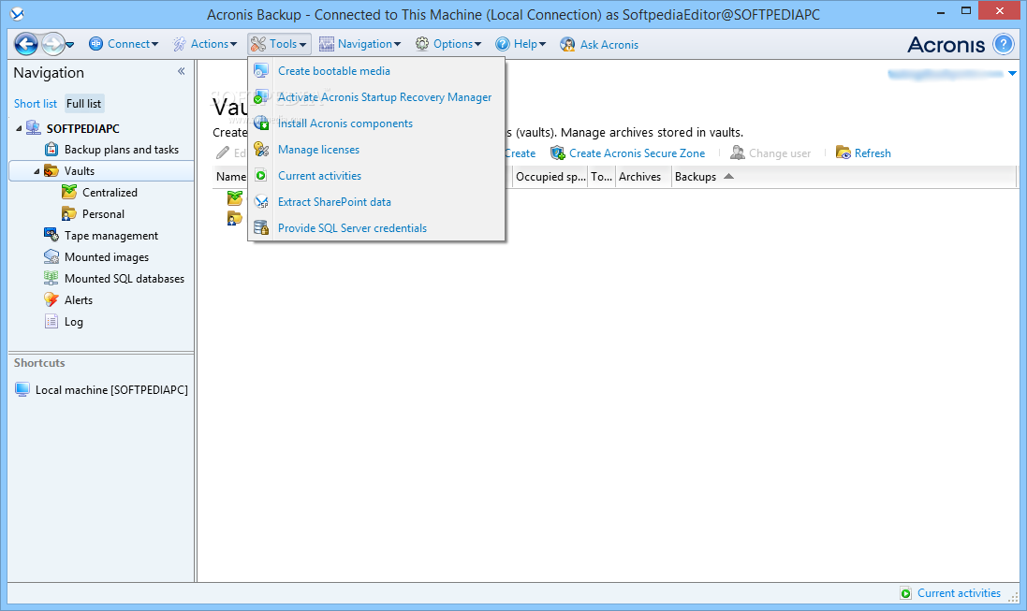Click the Tape management icon
This screenshot has width=1027, height=611.
coord(51,235)
